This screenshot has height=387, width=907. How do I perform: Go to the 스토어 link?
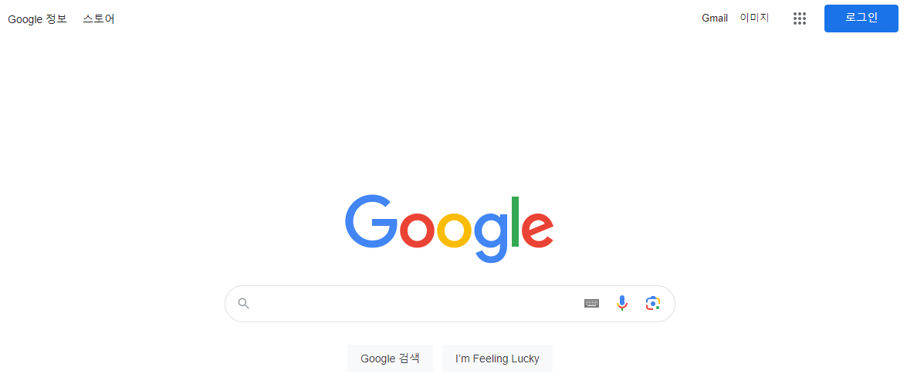click(98, 19)
